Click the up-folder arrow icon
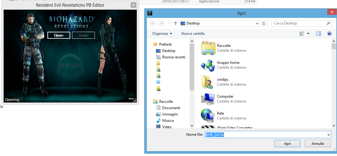Image resolution: width=337 pixels, height=156 pixels. point(176,23)
